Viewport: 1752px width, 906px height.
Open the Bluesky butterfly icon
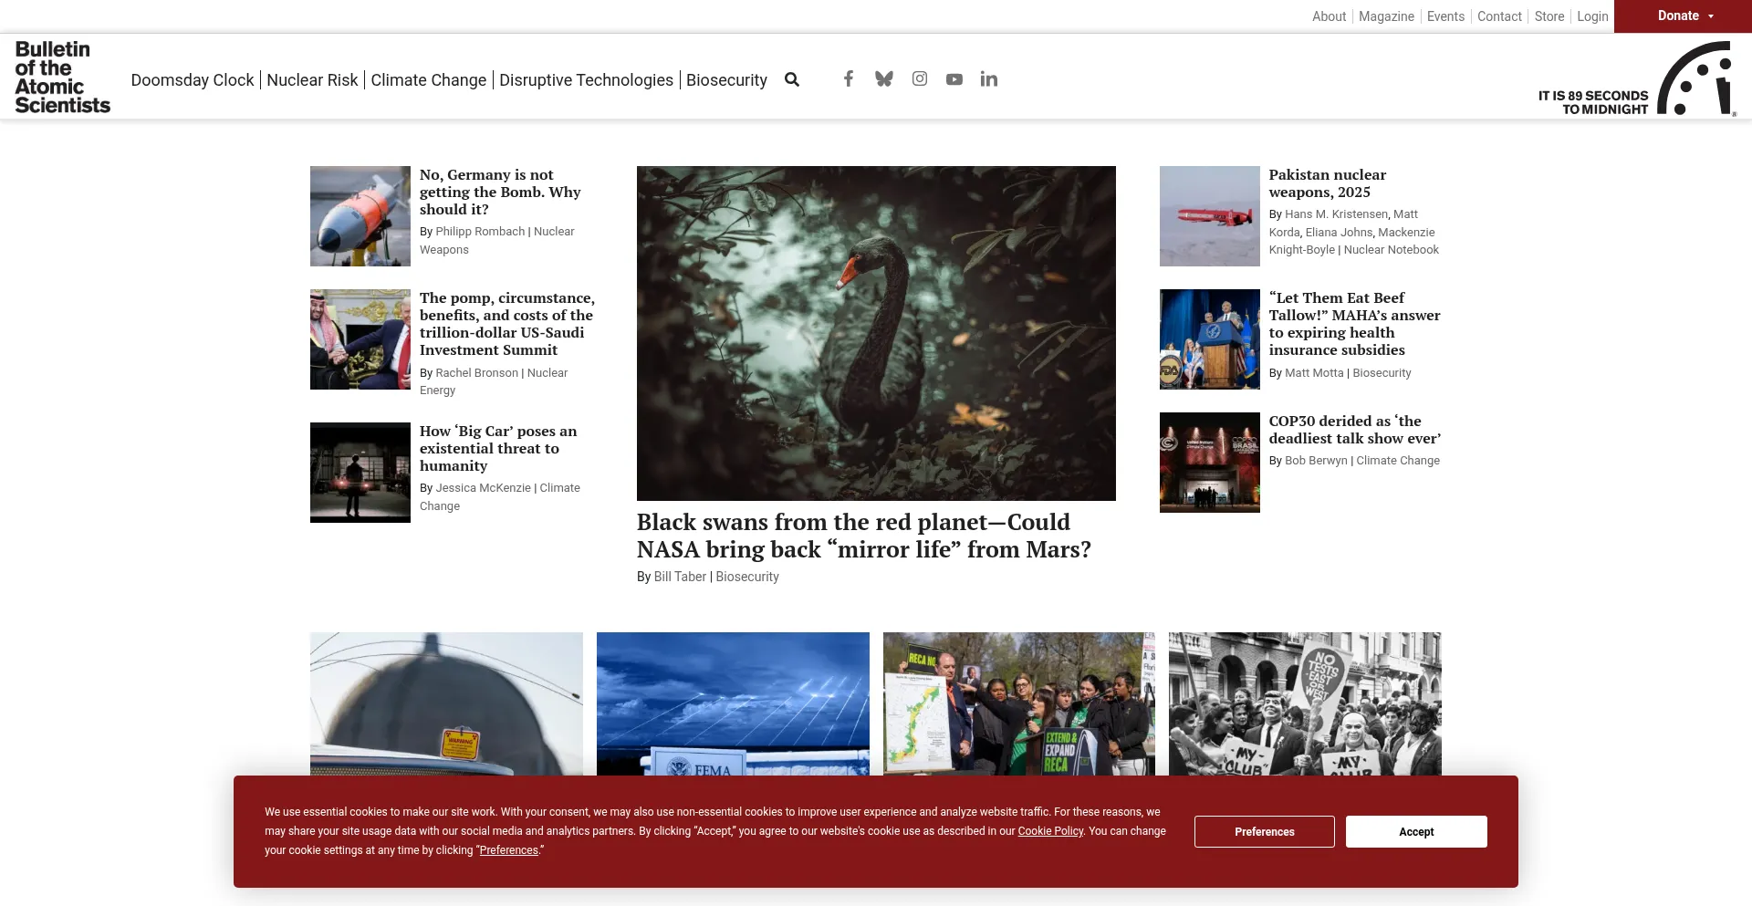[883, 79]
